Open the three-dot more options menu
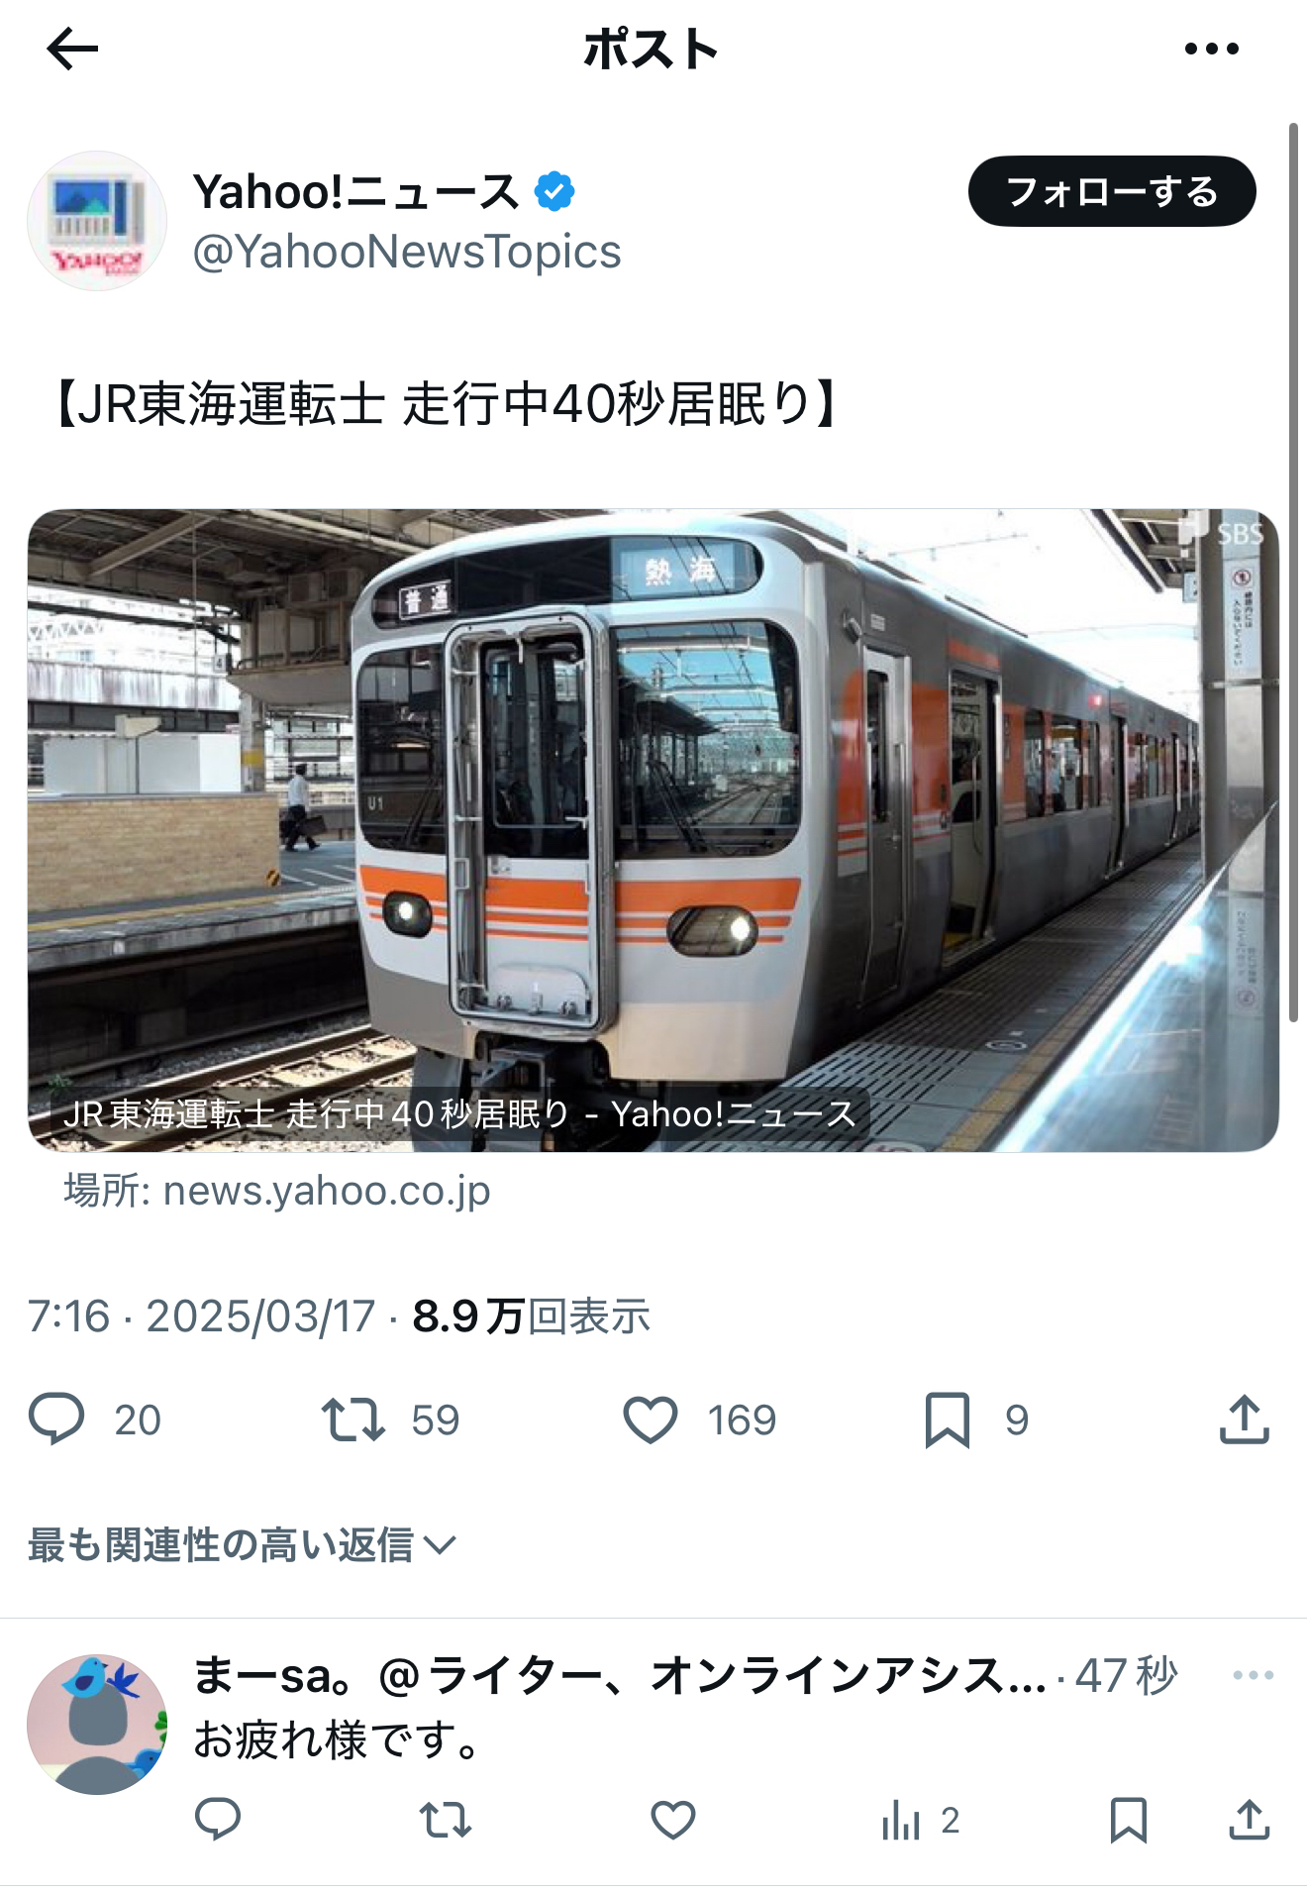Viewport: 1307px width, 1895px height. pos(1212,49)
